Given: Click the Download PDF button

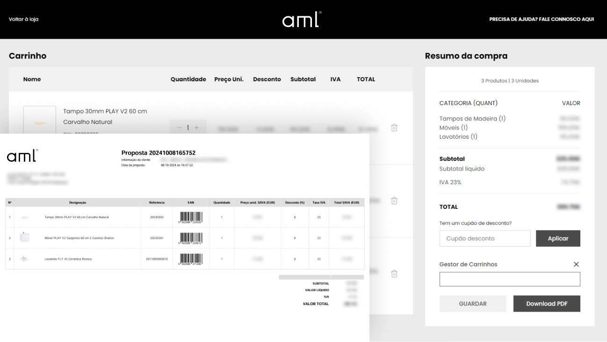Looking at the screenshot, I should pyautogui.click(x=547, y=304).
